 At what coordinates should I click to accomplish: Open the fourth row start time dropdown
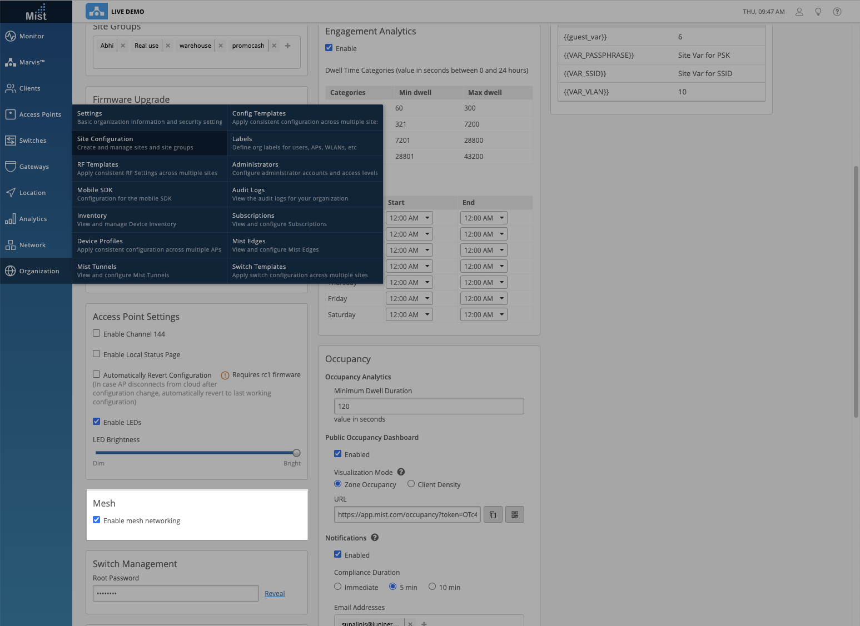coord(409,267)
